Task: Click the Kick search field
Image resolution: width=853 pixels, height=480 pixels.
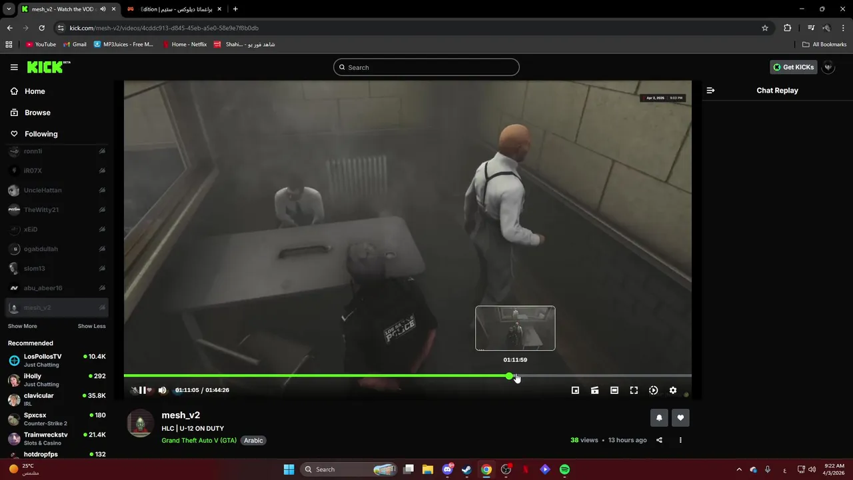Action: [x=426, y=67]
